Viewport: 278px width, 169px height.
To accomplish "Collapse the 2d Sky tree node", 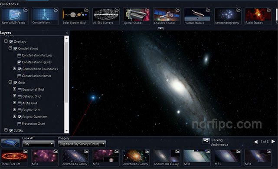I will click(6, 130).
